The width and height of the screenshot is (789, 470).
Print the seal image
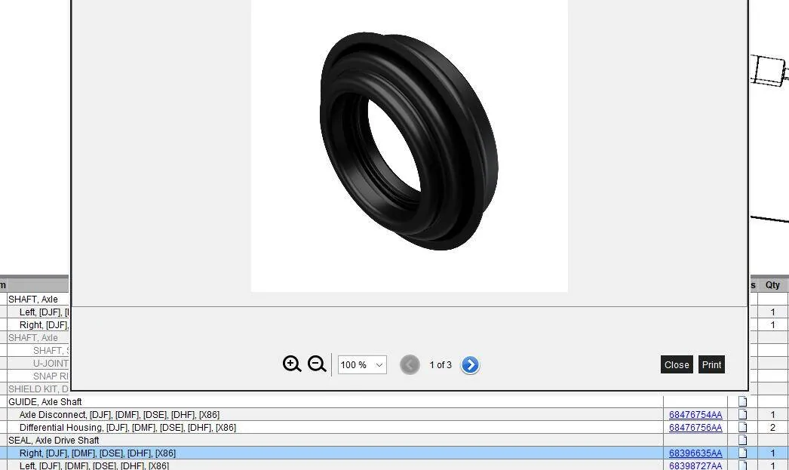[711, 365]
